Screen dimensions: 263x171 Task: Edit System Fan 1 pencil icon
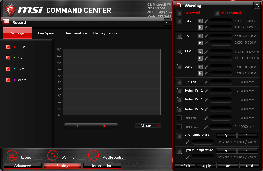(206, 91)
